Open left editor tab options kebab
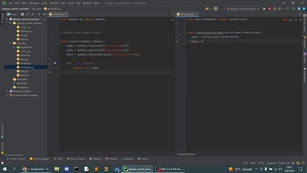Screen dimensions: 307x173 (172, 14)
